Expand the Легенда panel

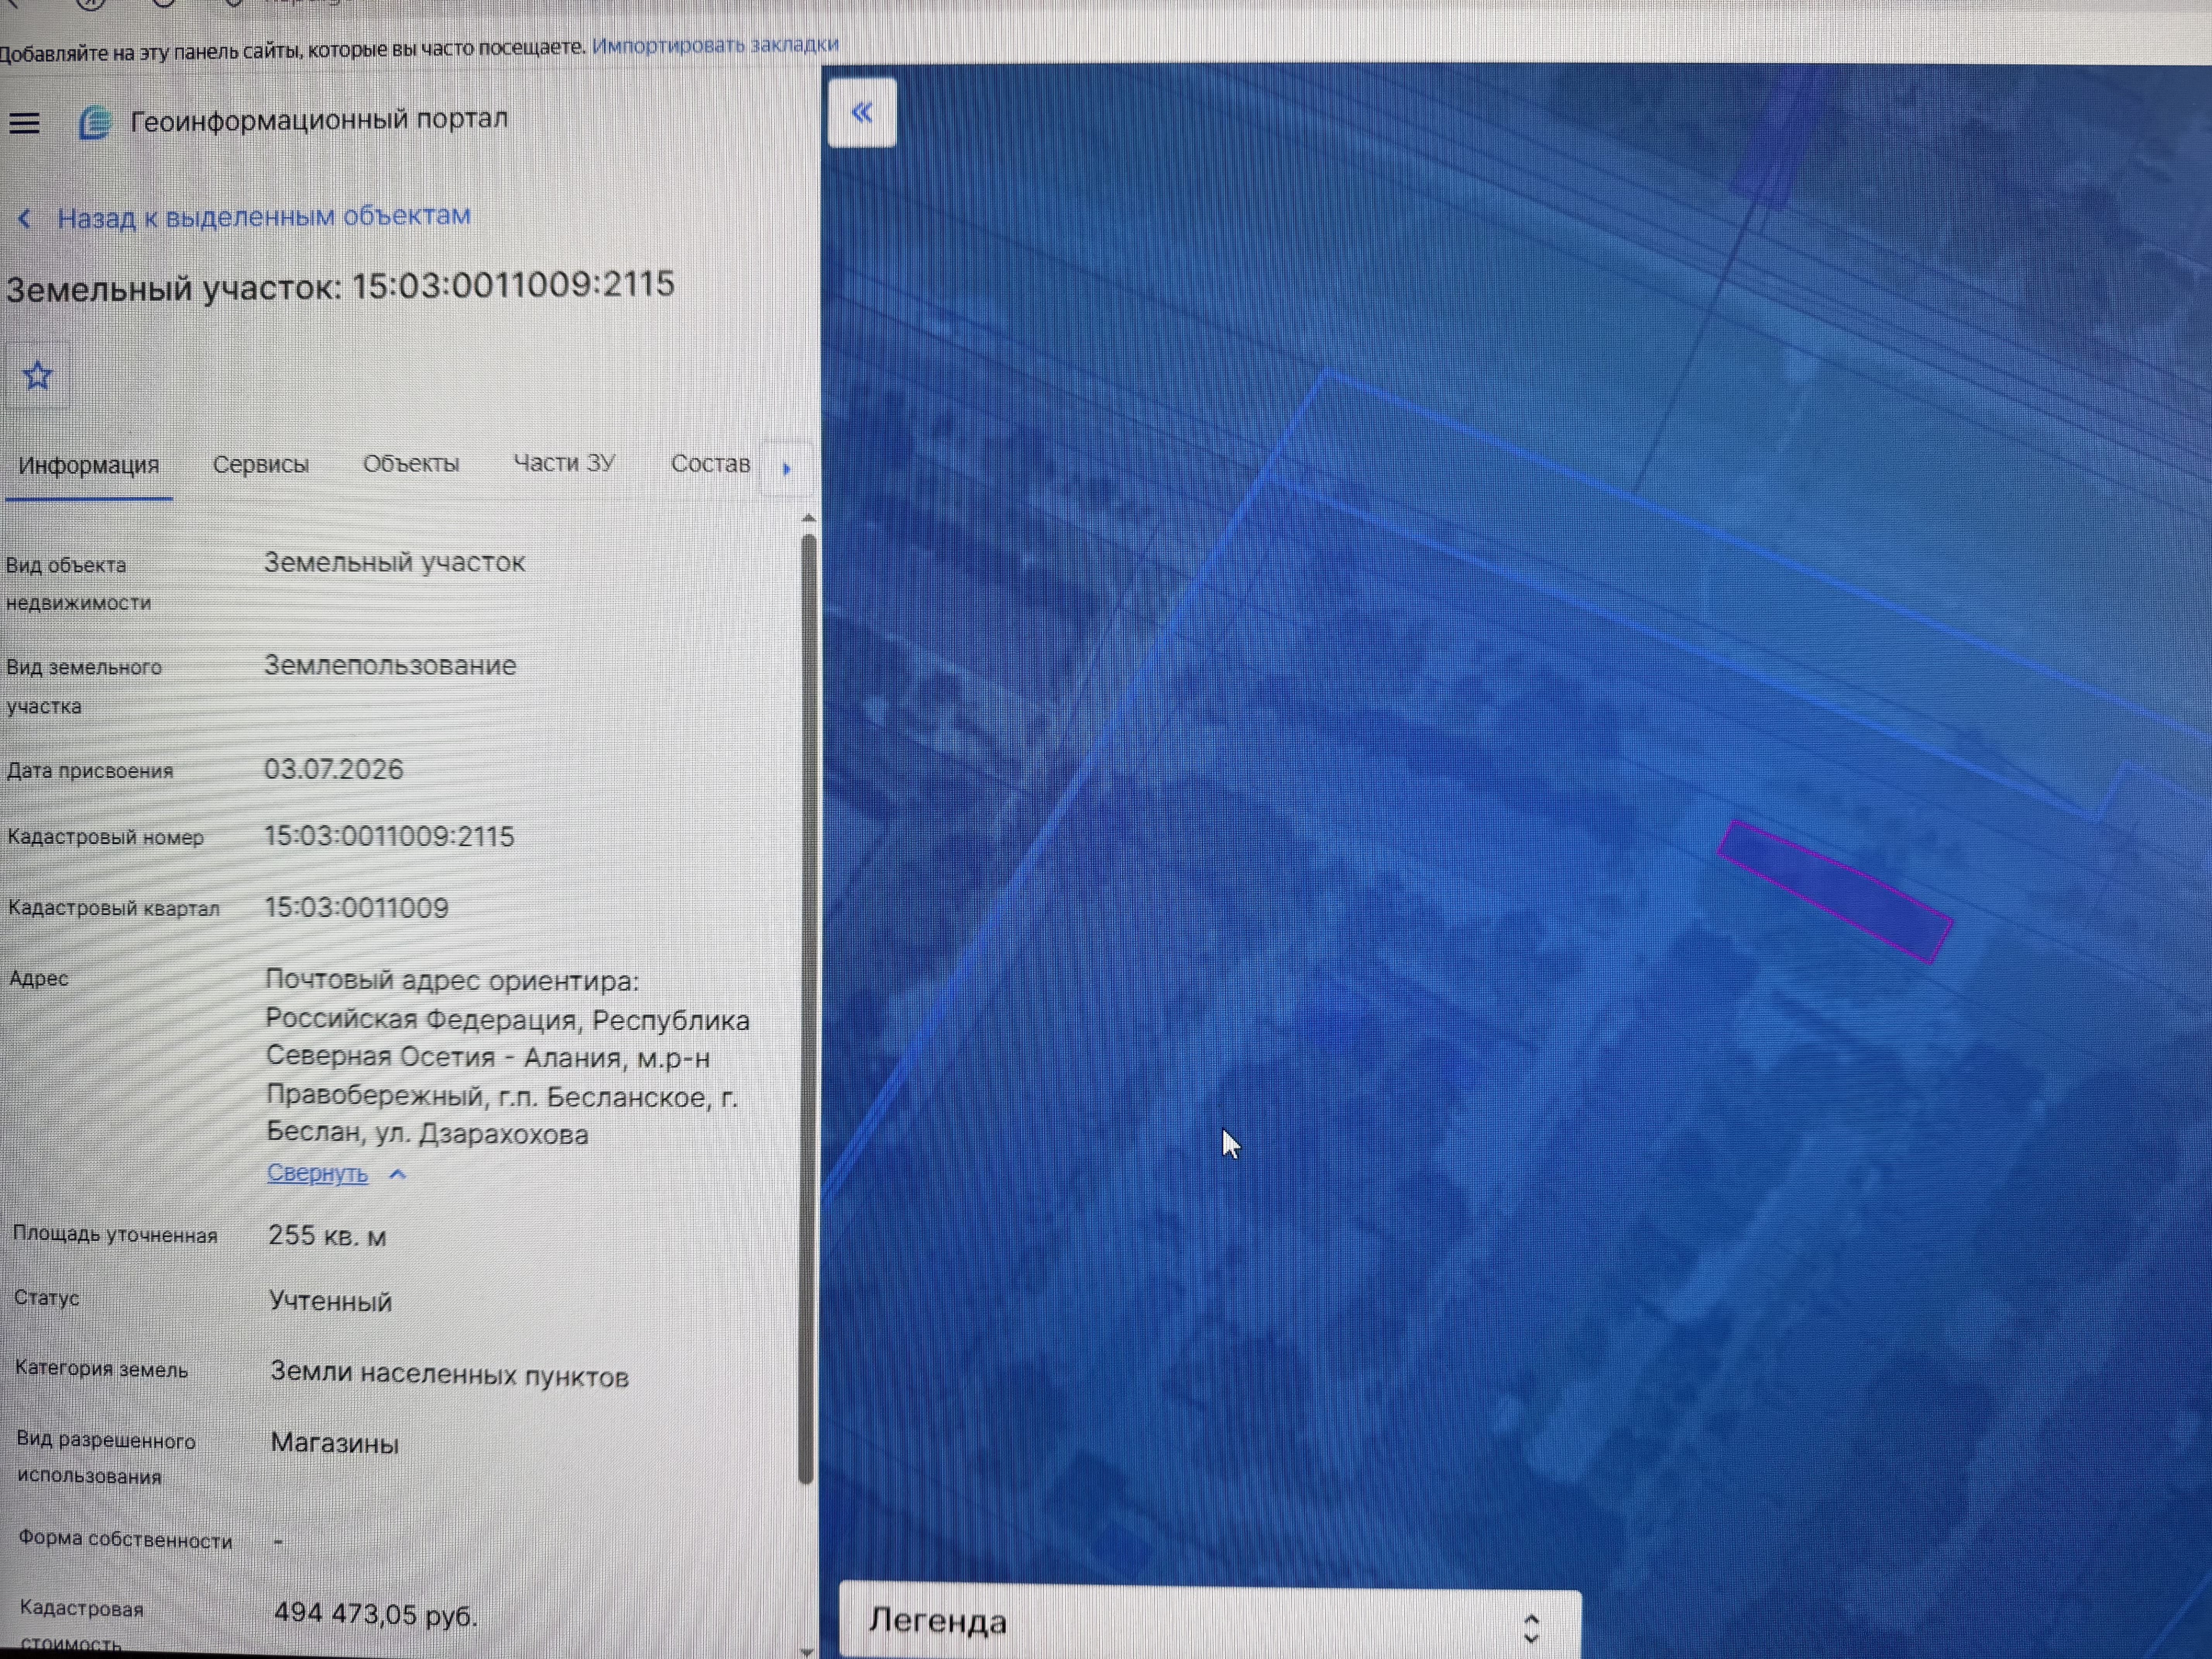(x=1210, y=1621)
